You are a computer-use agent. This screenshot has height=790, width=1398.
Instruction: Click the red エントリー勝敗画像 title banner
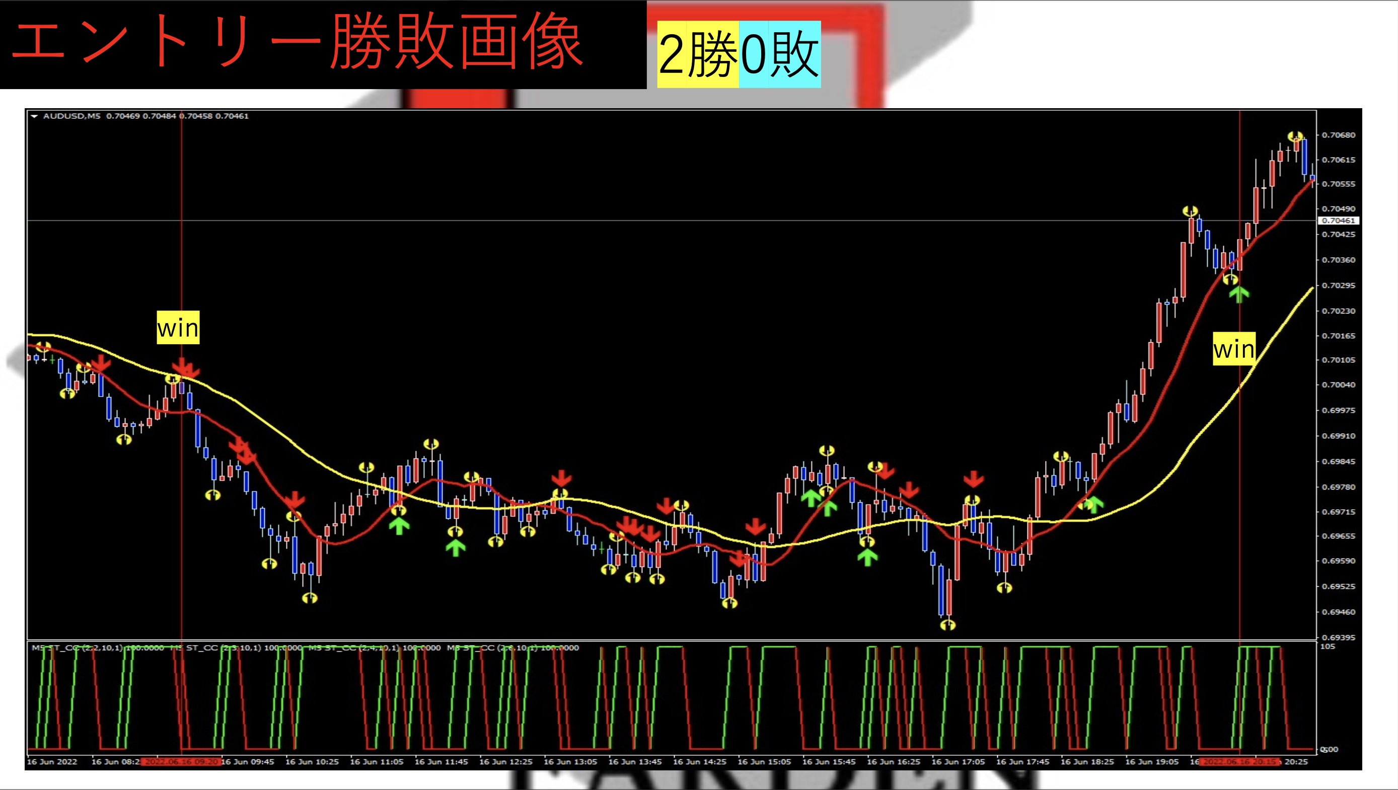pos(298,42)
